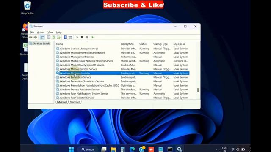Open the Help toolbar icon
The width and height of the screenshot is (271, 152).
[x=65, y=37]
